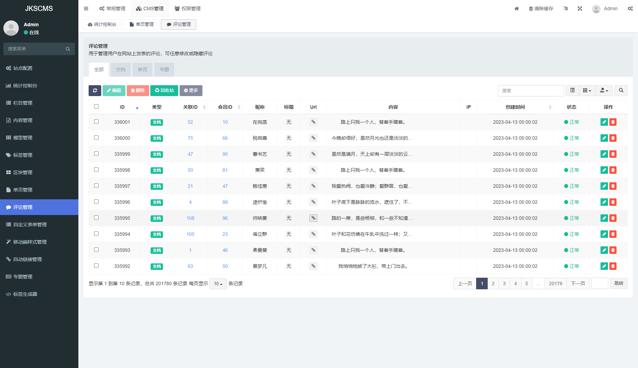The width and height of the screenshot is (638, 368).
Task: Edit the comment with ID 336001
Action: 604,122
